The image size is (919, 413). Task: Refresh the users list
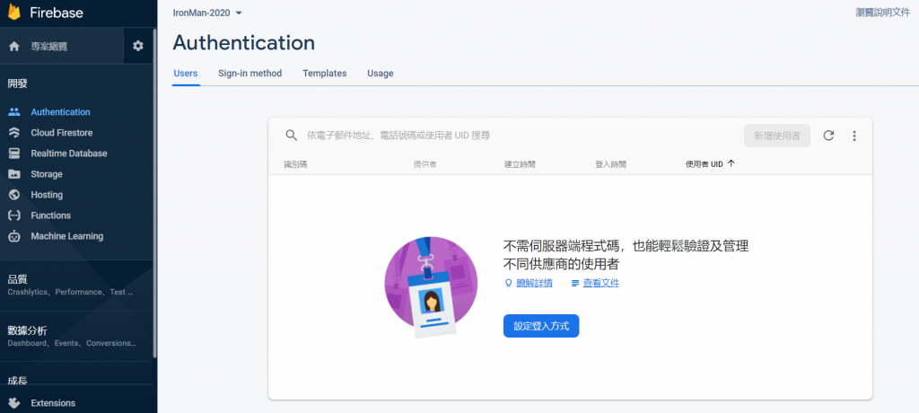point(828,136)
